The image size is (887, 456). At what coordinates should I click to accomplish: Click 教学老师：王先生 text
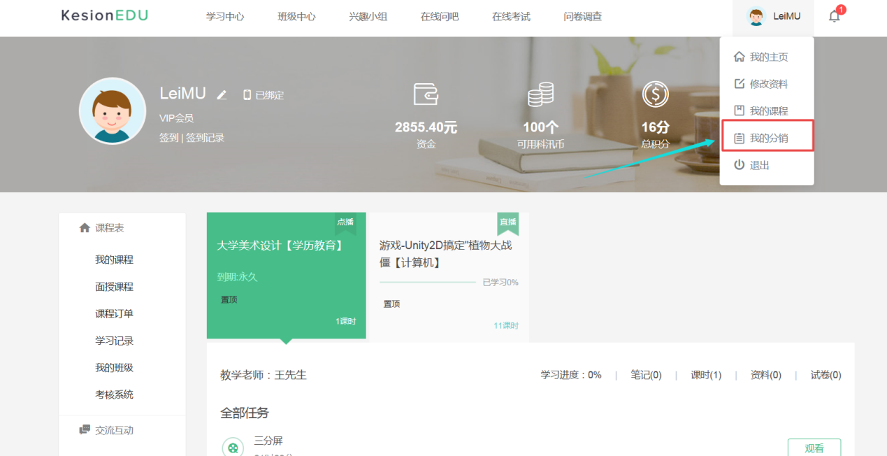[x=264, y=375]
